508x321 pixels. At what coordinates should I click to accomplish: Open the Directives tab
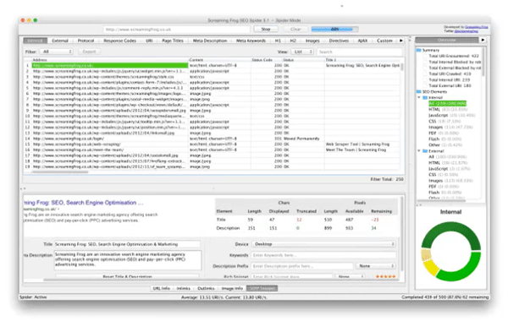(x=339, y=41)
